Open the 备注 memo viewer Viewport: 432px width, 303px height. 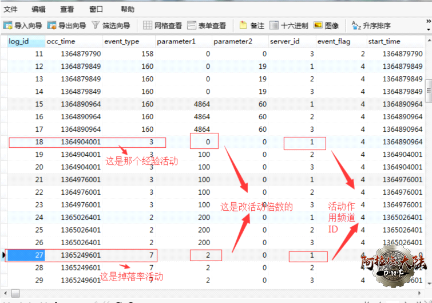252,26
